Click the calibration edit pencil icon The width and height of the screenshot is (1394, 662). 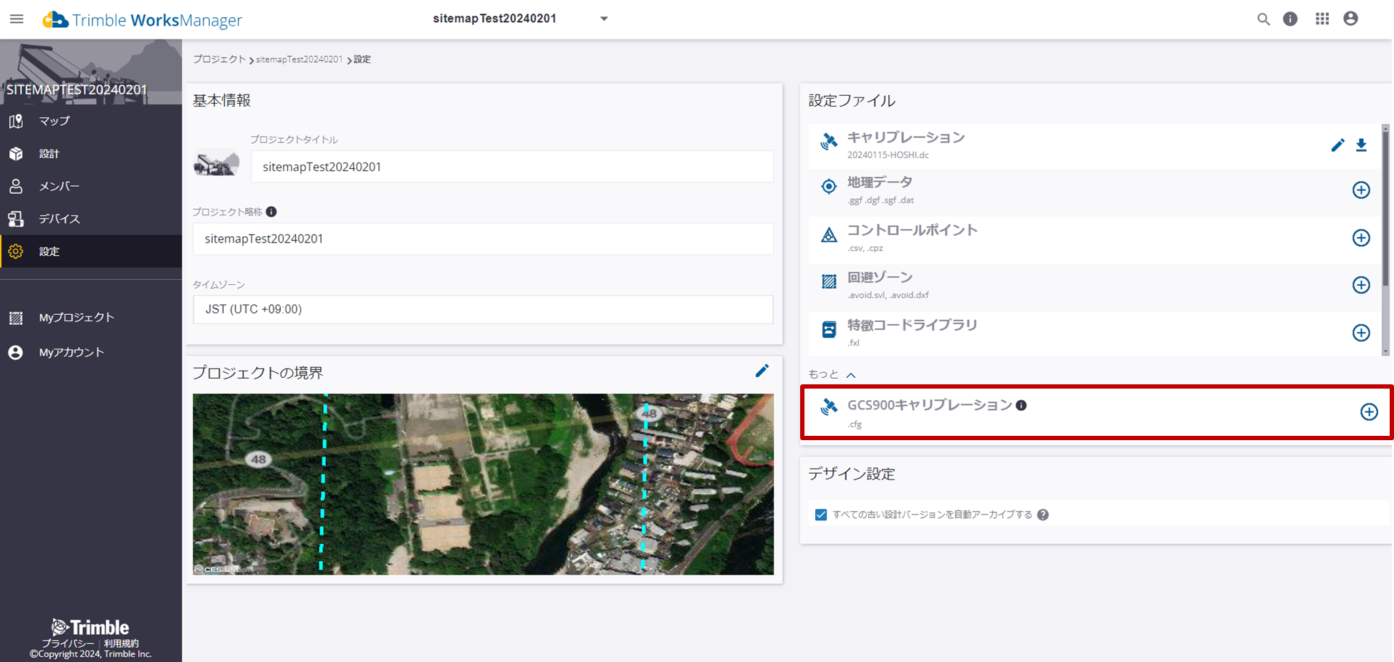(1337, 145)
